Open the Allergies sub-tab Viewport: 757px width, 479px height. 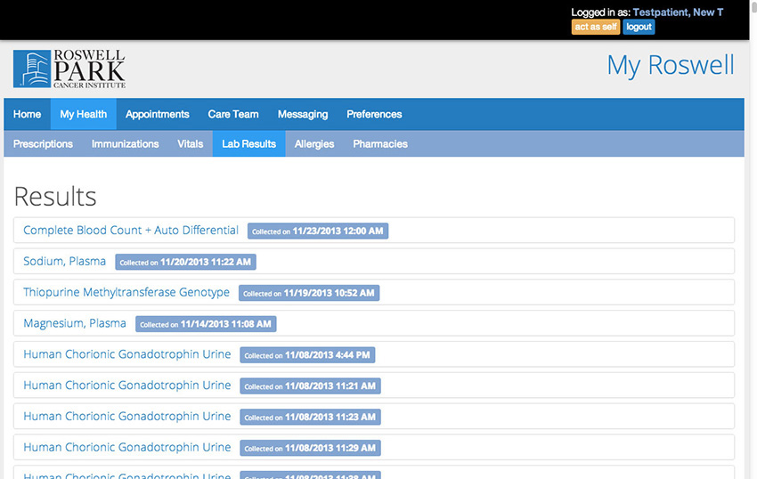[314, 144]
